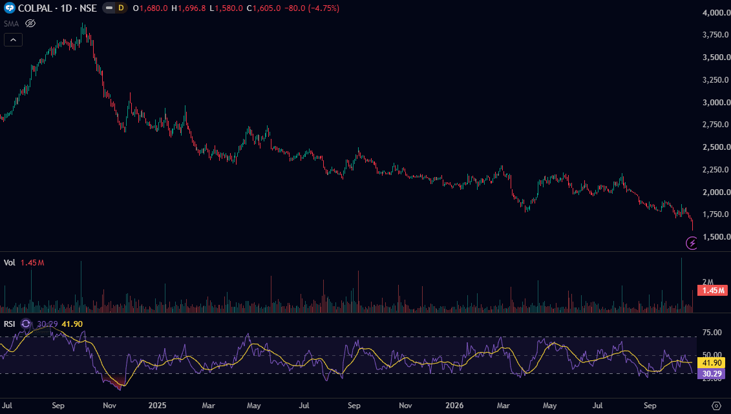Show the hidden SMA indicator via eye icon
The image size is (731, 414).
(x=30, y=23)
